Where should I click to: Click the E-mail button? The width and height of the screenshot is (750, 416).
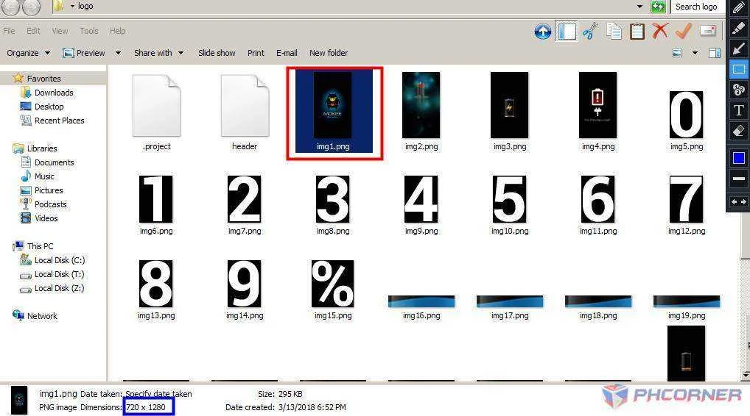287,53
